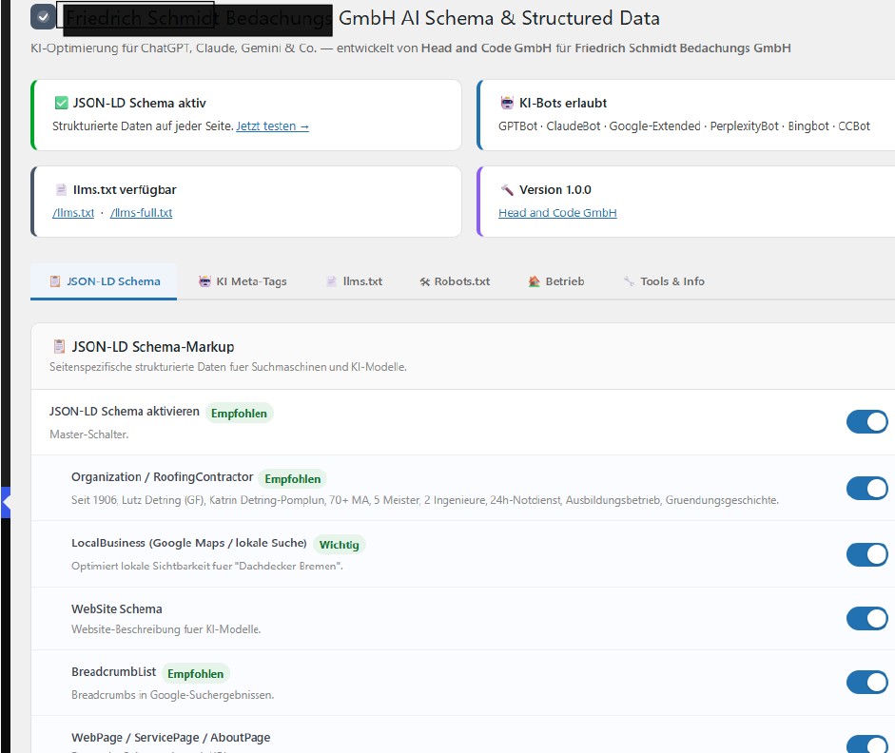Click the 'Version 1.0.0' card title
The height and width of the screenshot is (753, 895).
[x=555, y=189]
